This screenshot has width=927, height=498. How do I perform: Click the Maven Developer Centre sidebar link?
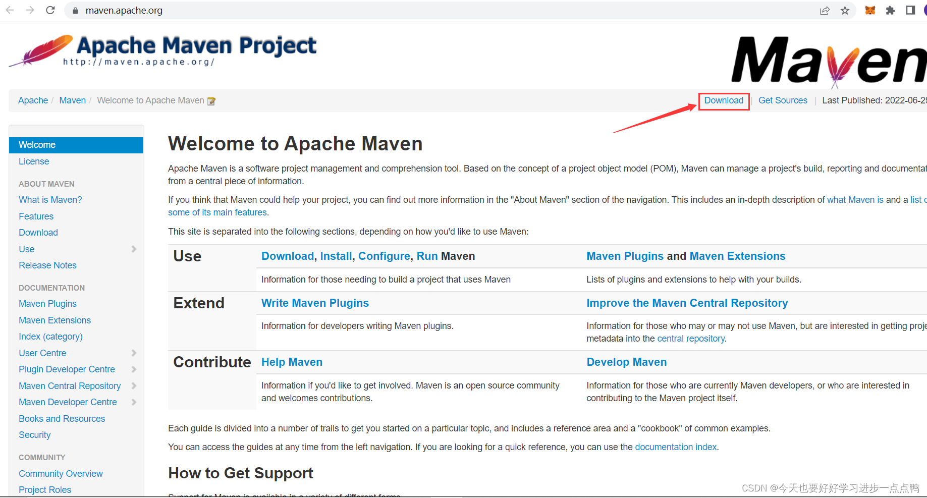point(68,402)
